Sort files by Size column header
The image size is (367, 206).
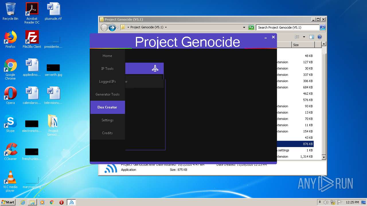point(303,45)
